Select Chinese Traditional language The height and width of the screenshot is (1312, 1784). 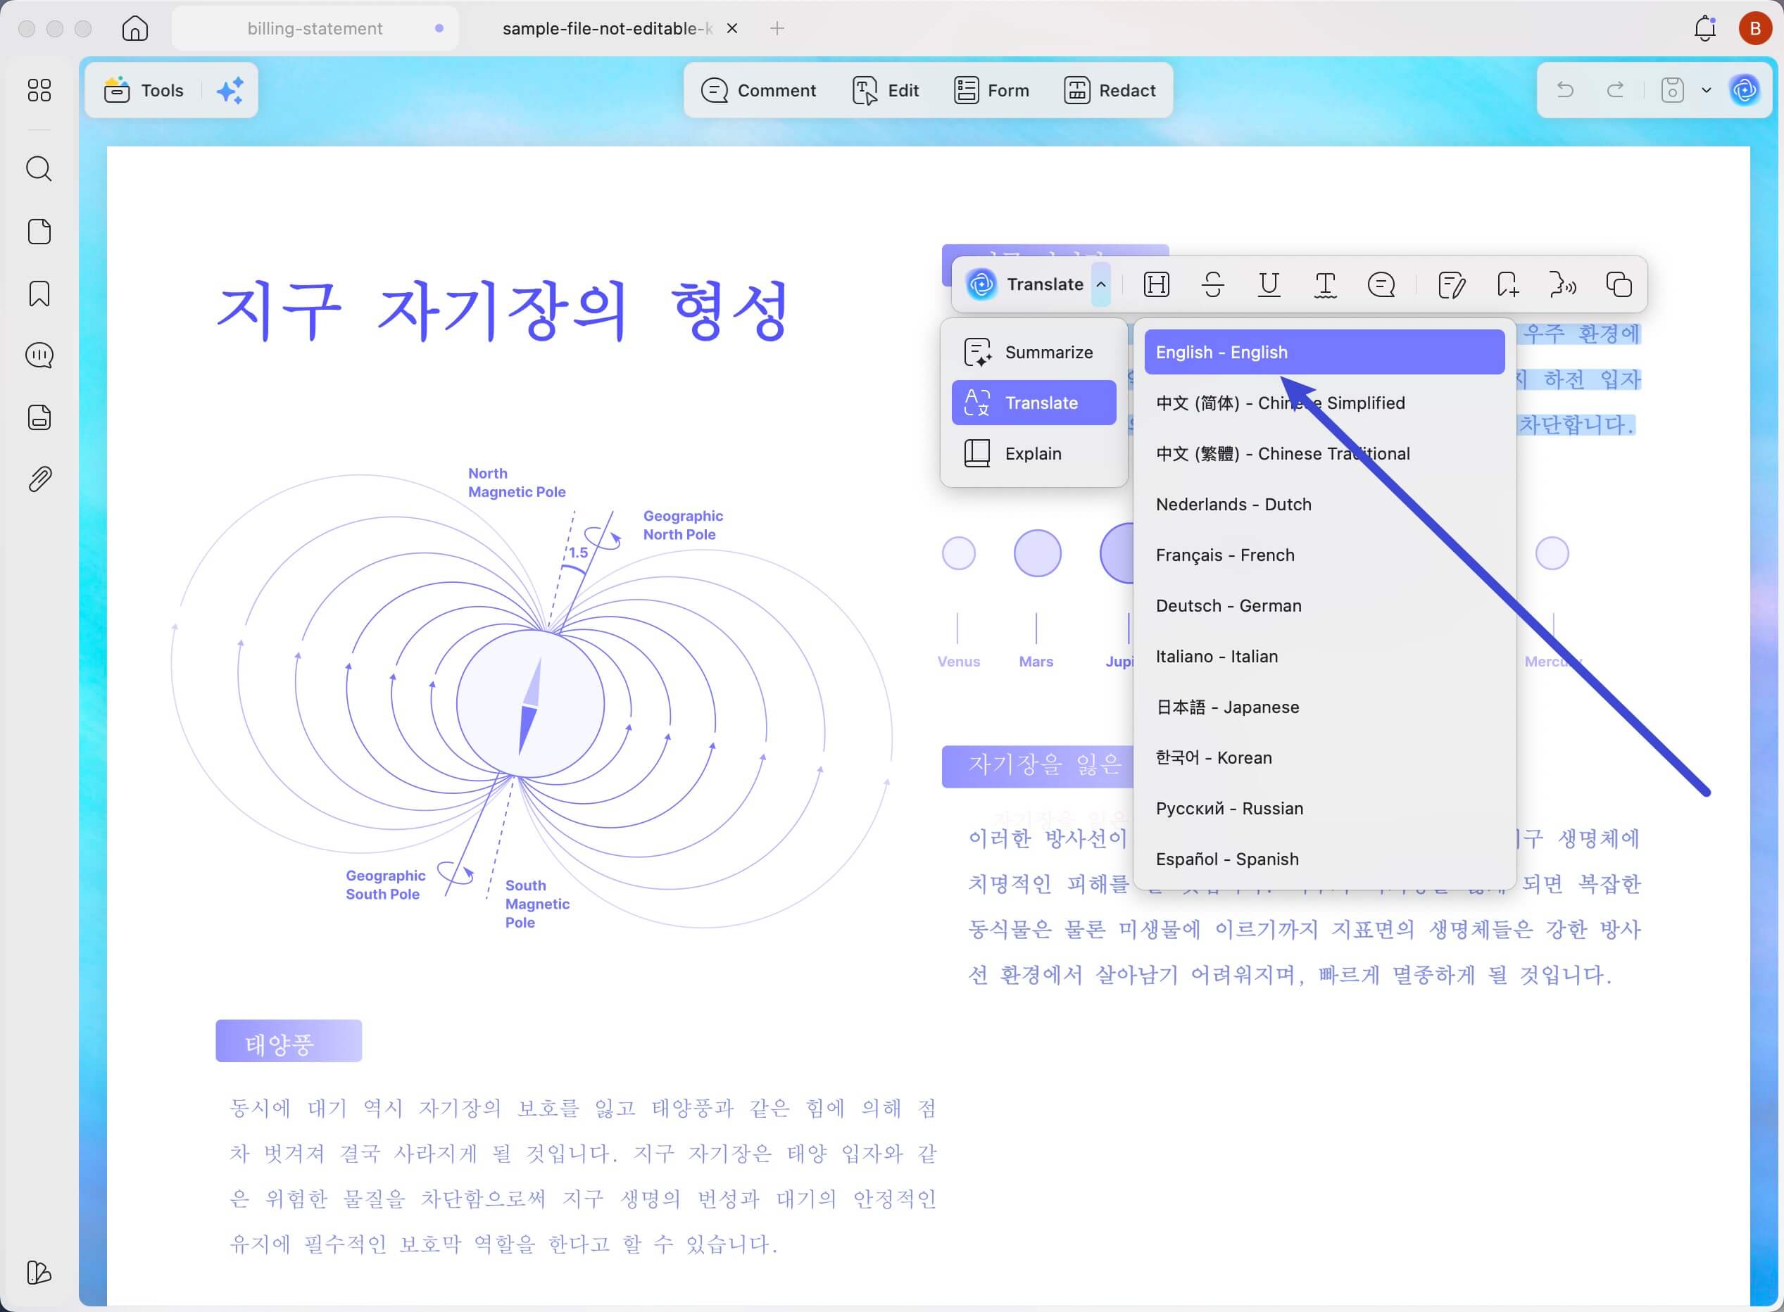click(1324, 453)
